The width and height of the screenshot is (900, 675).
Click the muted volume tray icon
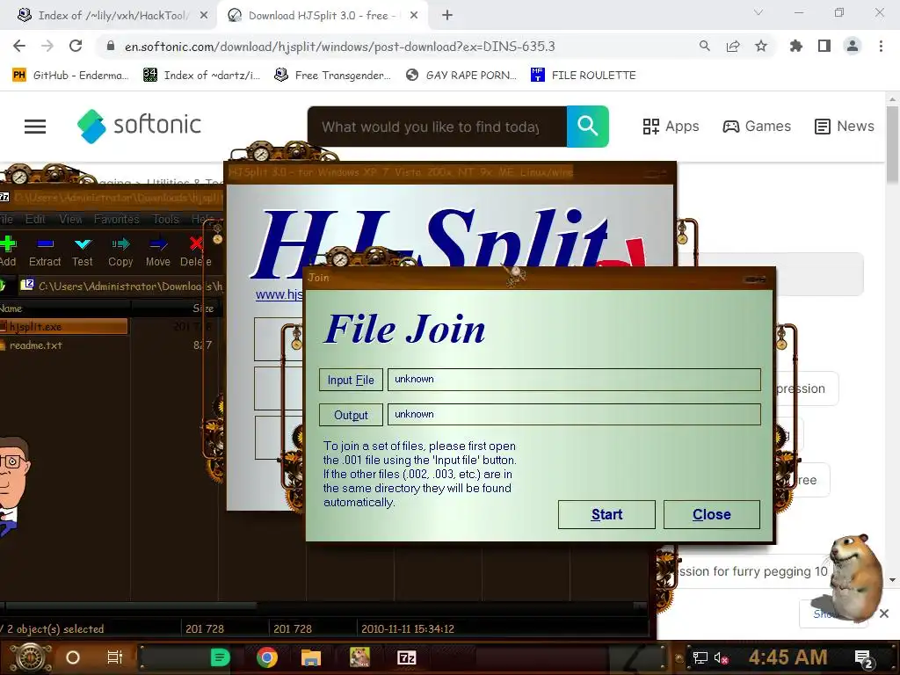point(721,657)
